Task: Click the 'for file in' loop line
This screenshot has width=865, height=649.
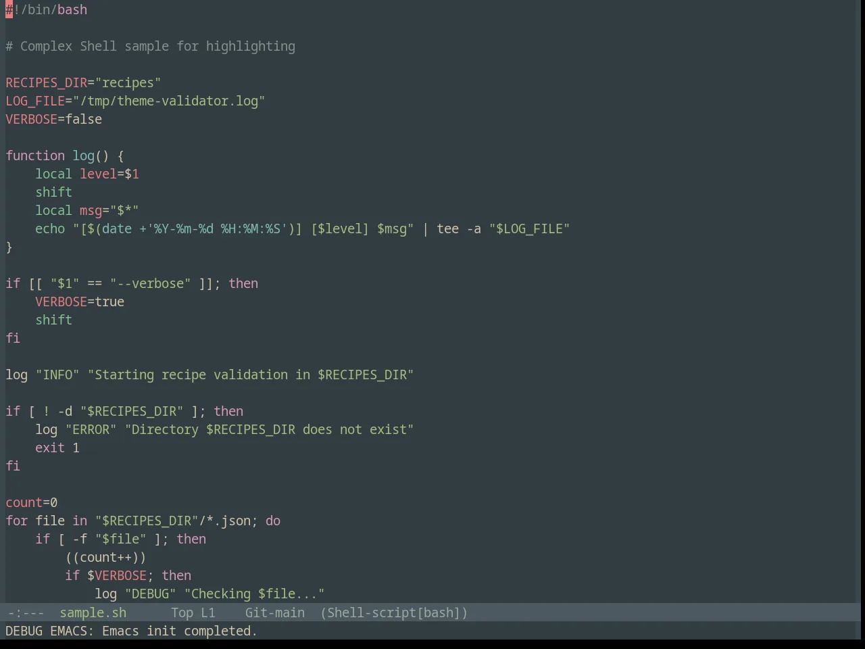Action: [143, 521]
